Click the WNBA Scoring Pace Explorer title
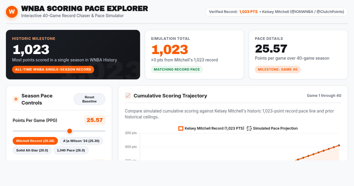 point(85,9)
